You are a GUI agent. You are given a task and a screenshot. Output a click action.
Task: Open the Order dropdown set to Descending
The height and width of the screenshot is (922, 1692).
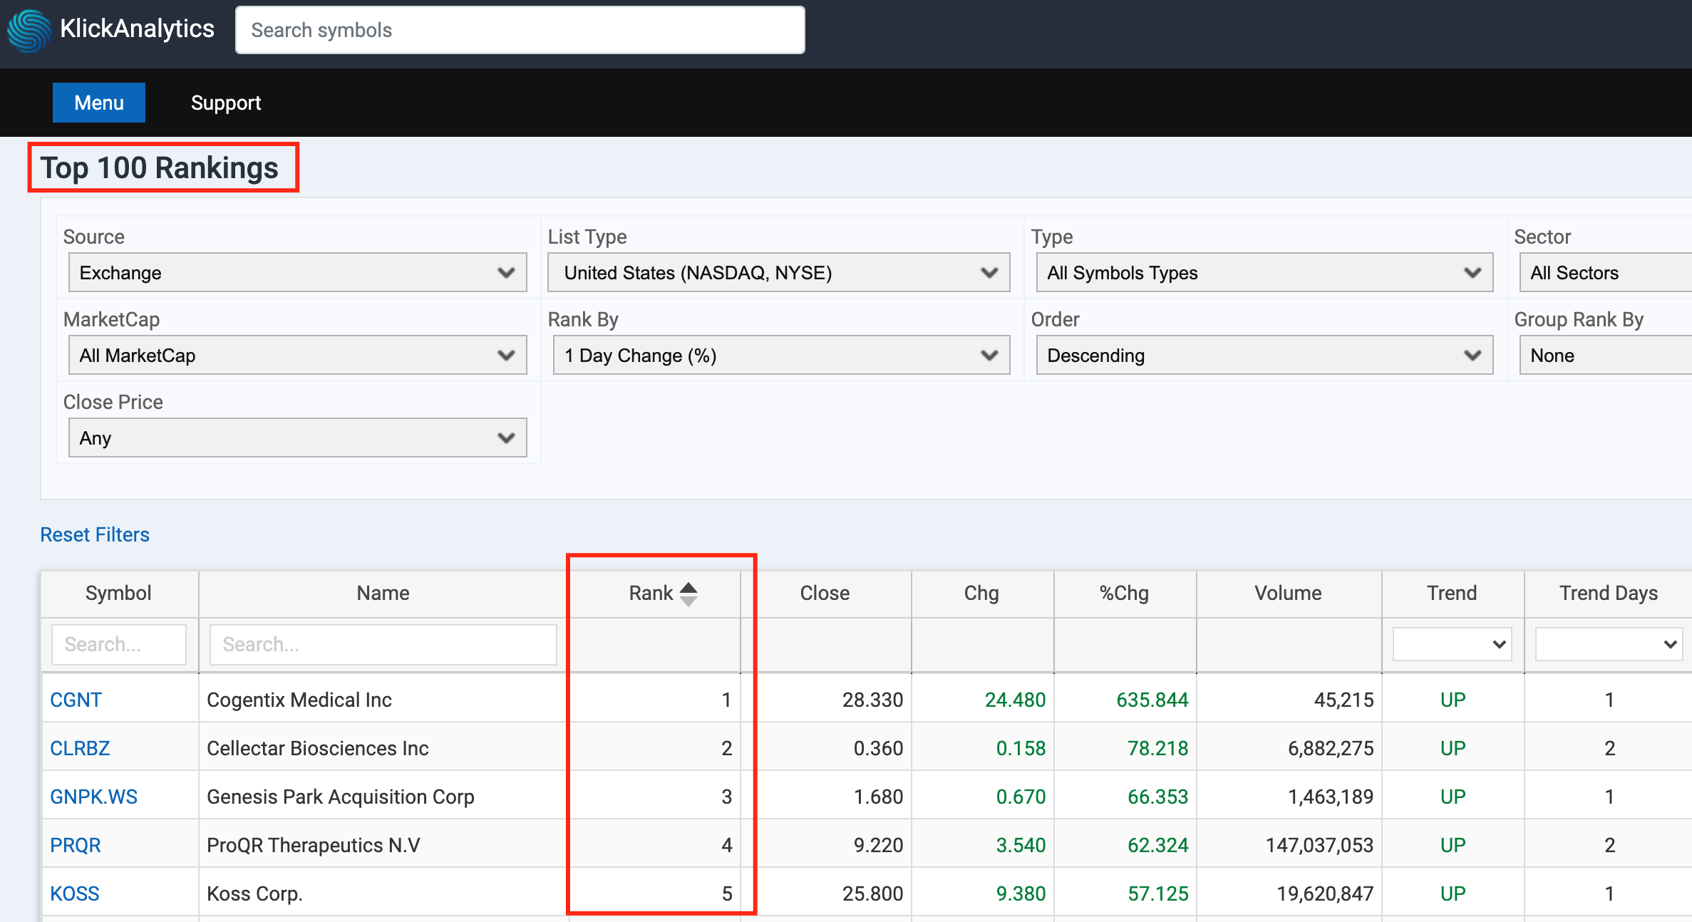point(1264,355)
